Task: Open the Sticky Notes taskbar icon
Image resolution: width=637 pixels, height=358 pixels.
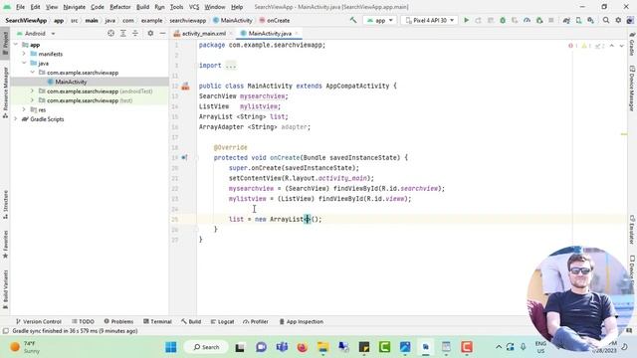Action: click(364, 347)
